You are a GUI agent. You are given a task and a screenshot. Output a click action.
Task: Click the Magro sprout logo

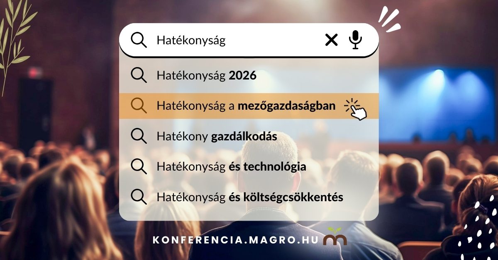tap(334, 236)
